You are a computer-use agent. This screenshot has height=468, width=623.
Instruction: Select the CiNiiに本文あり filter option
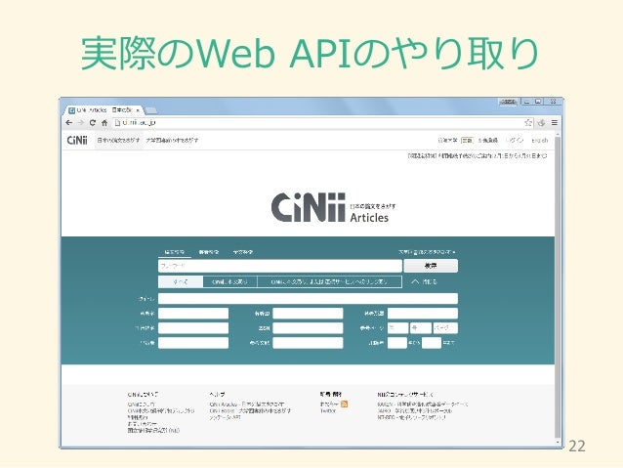point(230,282)
